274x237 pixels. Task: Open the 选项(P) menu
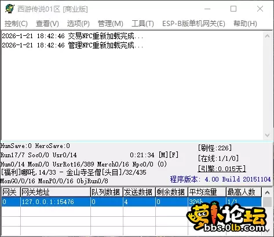(78, 24)
